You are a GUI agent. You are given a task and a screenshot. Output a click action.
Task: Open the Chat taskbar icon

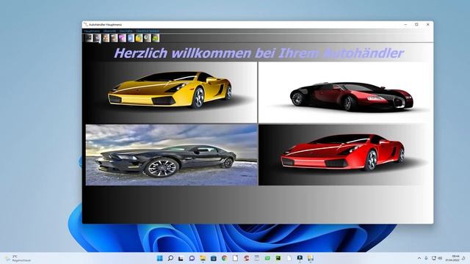tap(192, 258)
